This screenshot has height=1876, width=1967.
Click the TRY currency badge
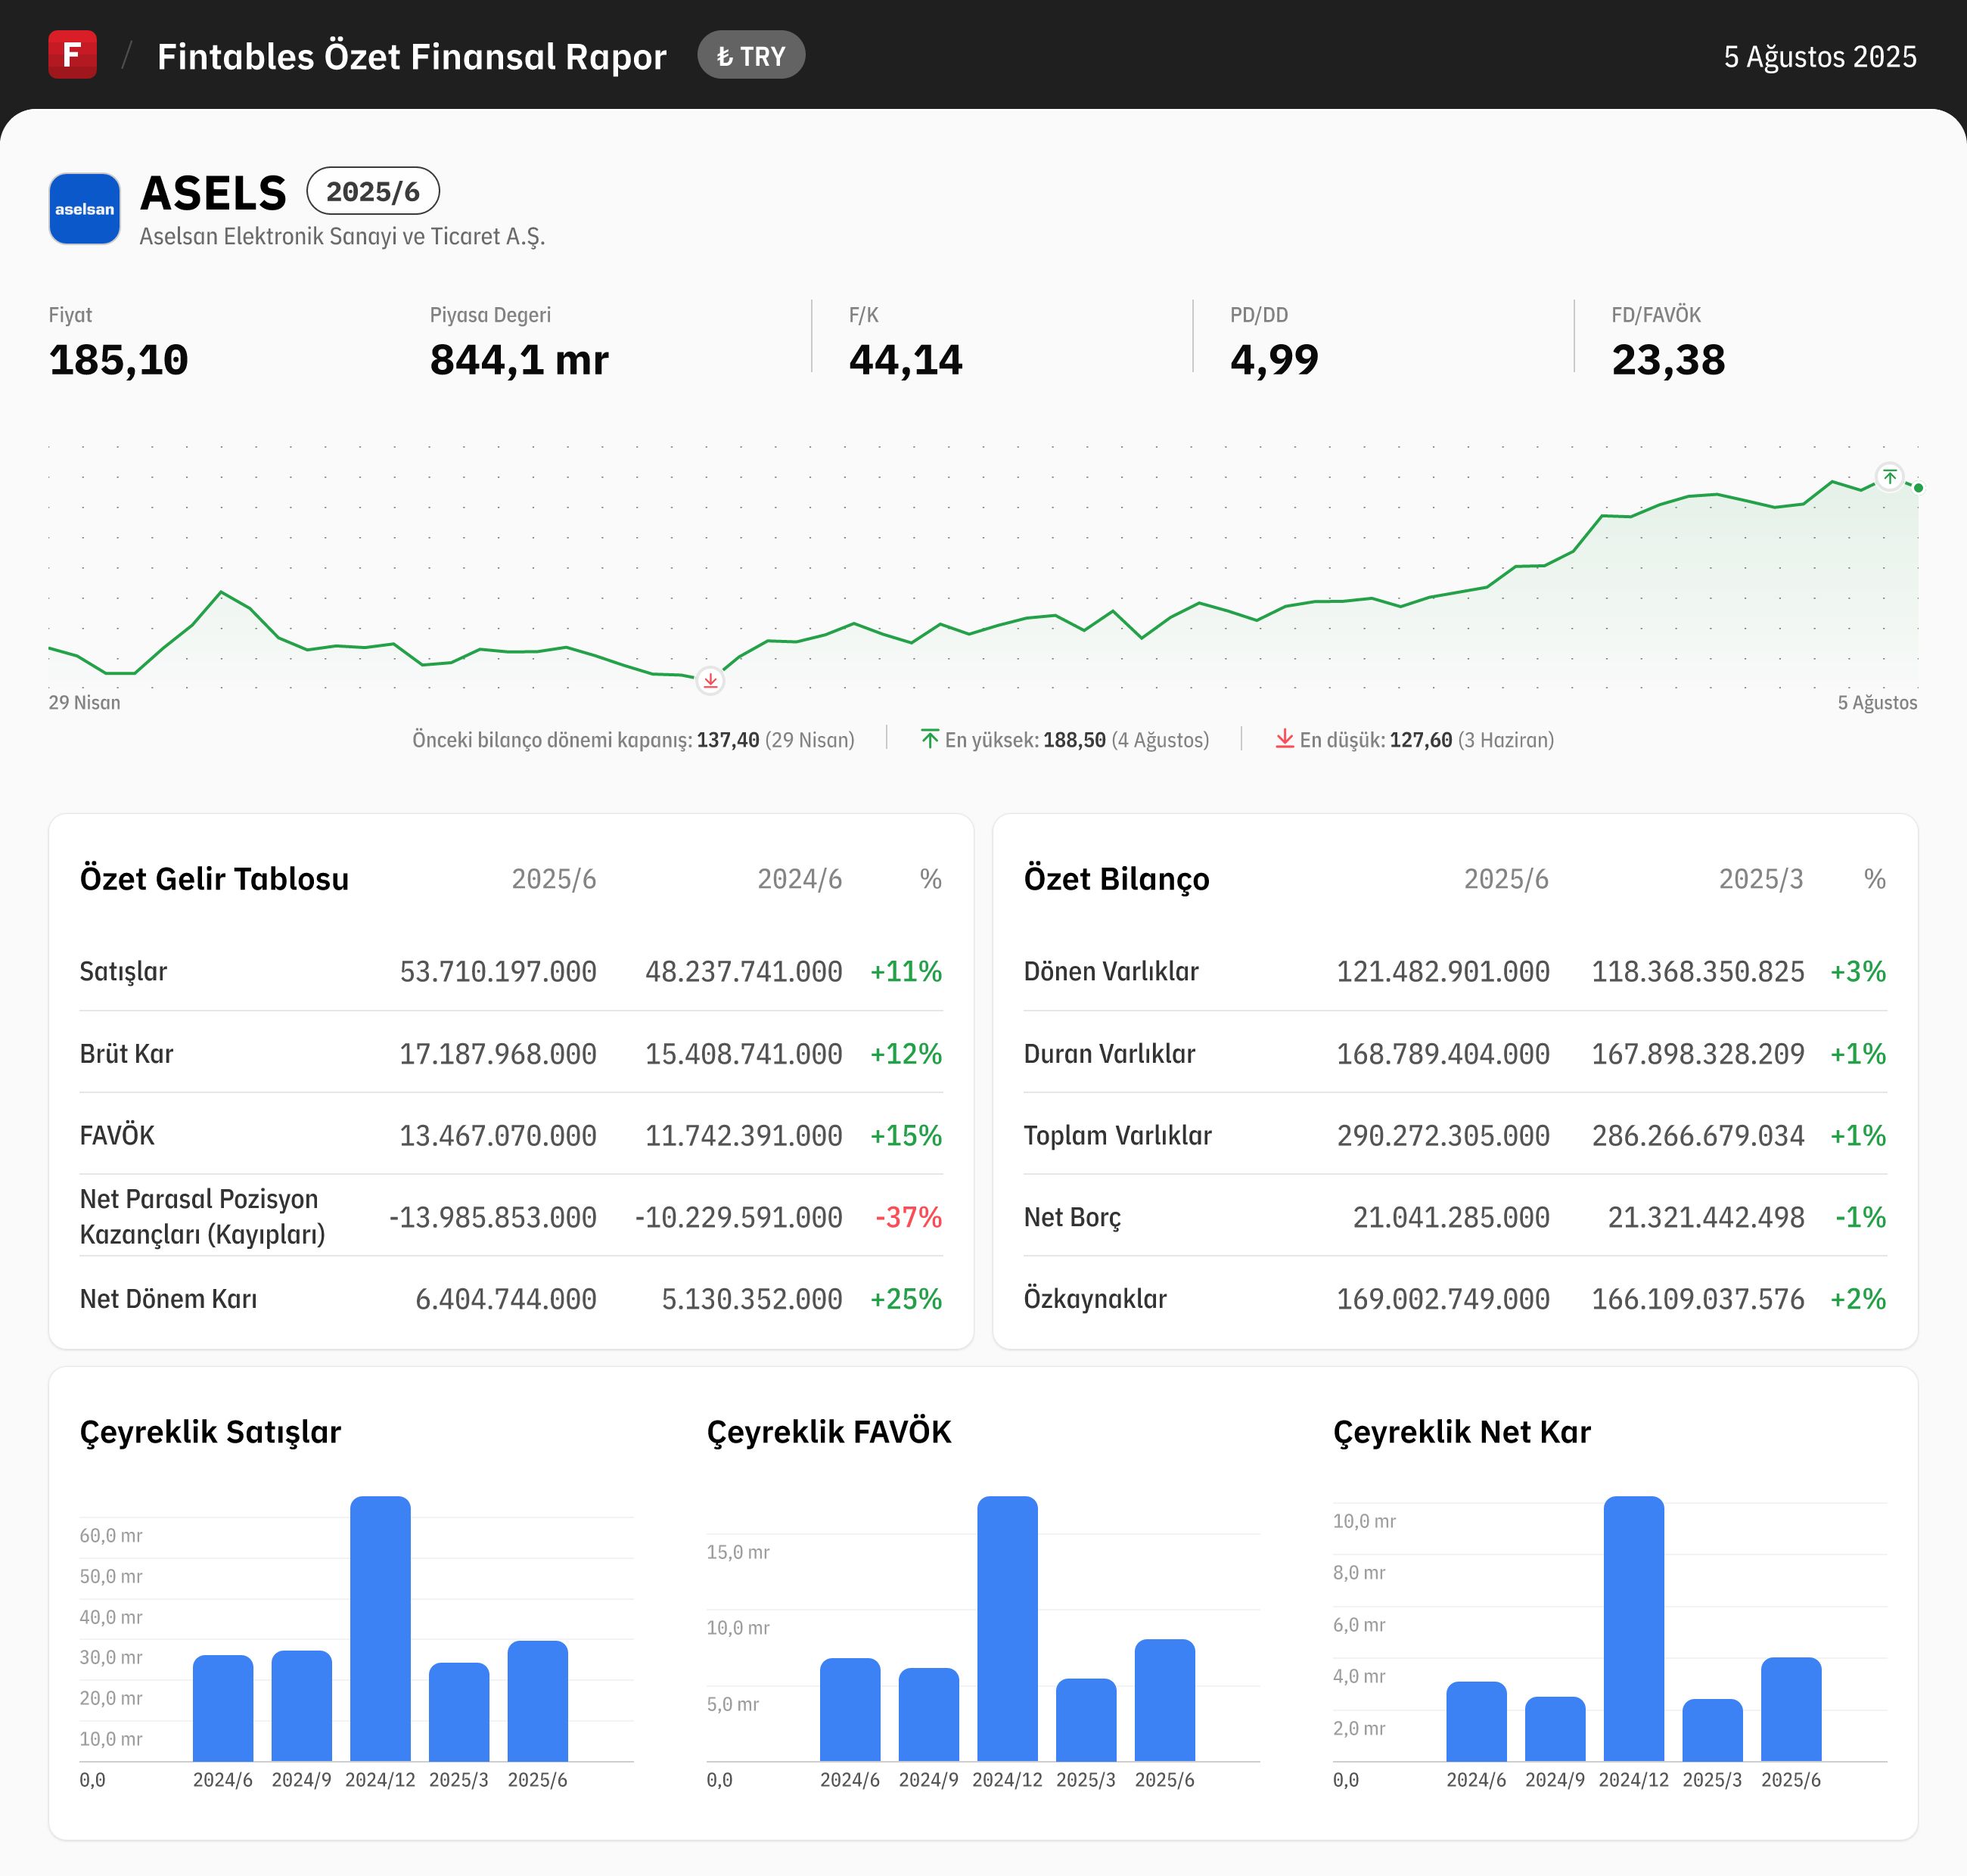coord(751,56)
